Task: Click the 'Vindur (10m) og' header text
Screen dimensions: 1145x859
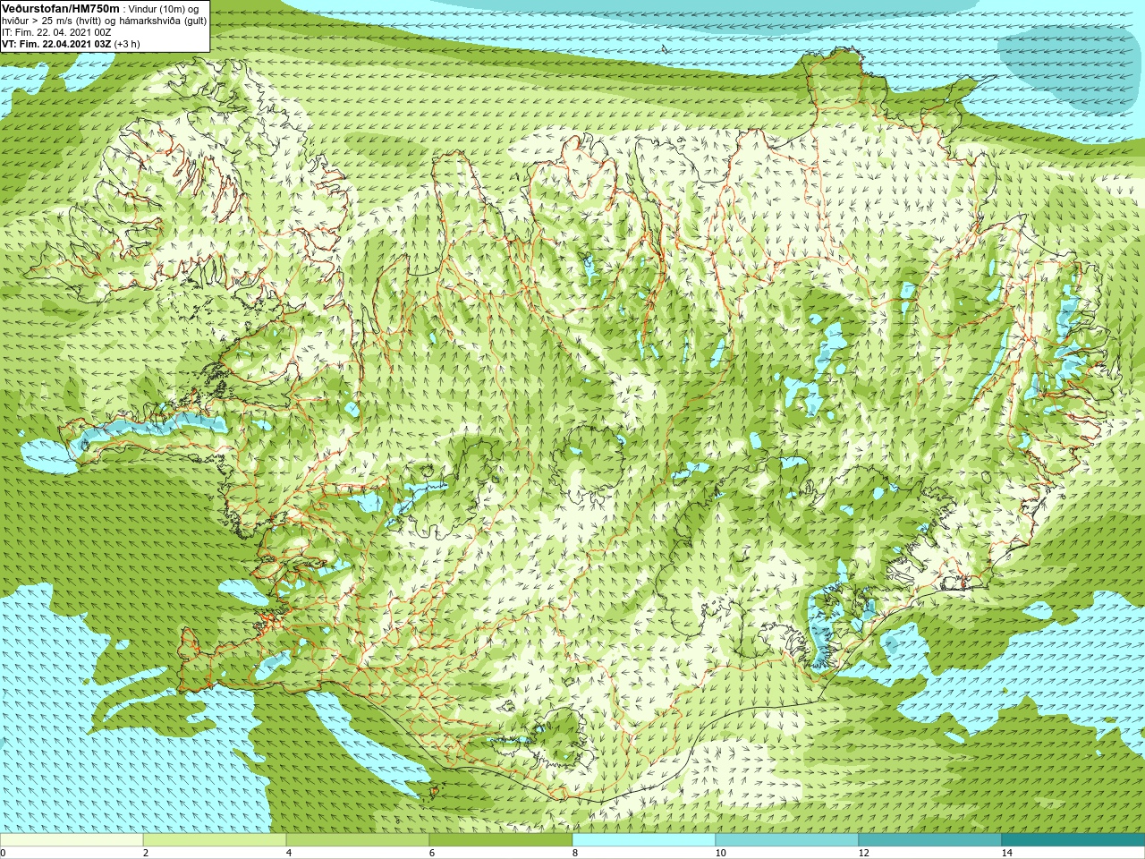Action: tap(164, 9)
